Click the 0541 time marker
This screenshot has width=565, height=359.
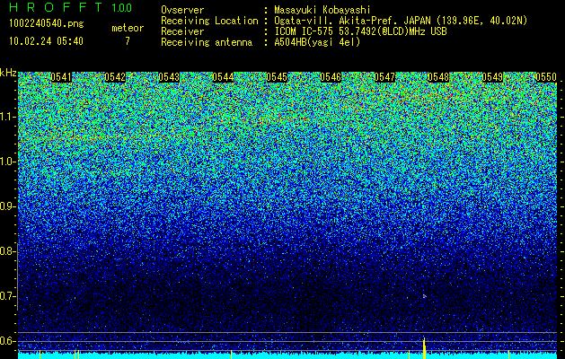[61, 77]
